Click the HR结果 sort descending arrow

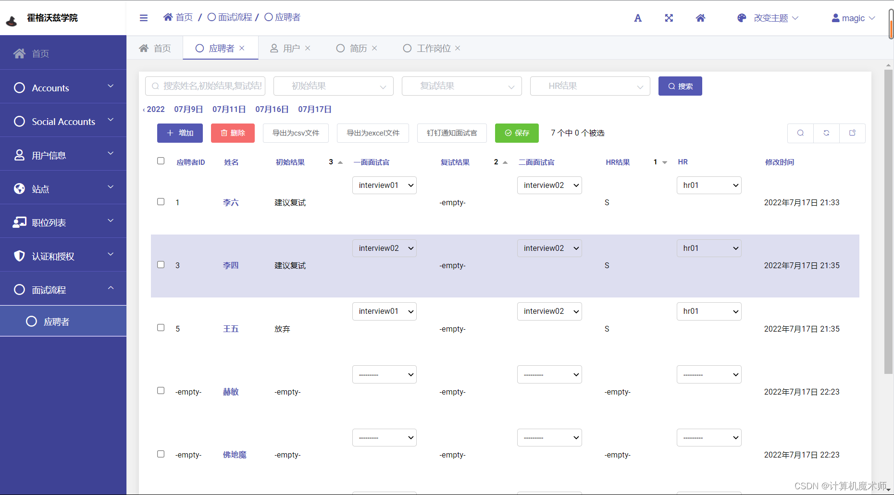click(665, 162)
